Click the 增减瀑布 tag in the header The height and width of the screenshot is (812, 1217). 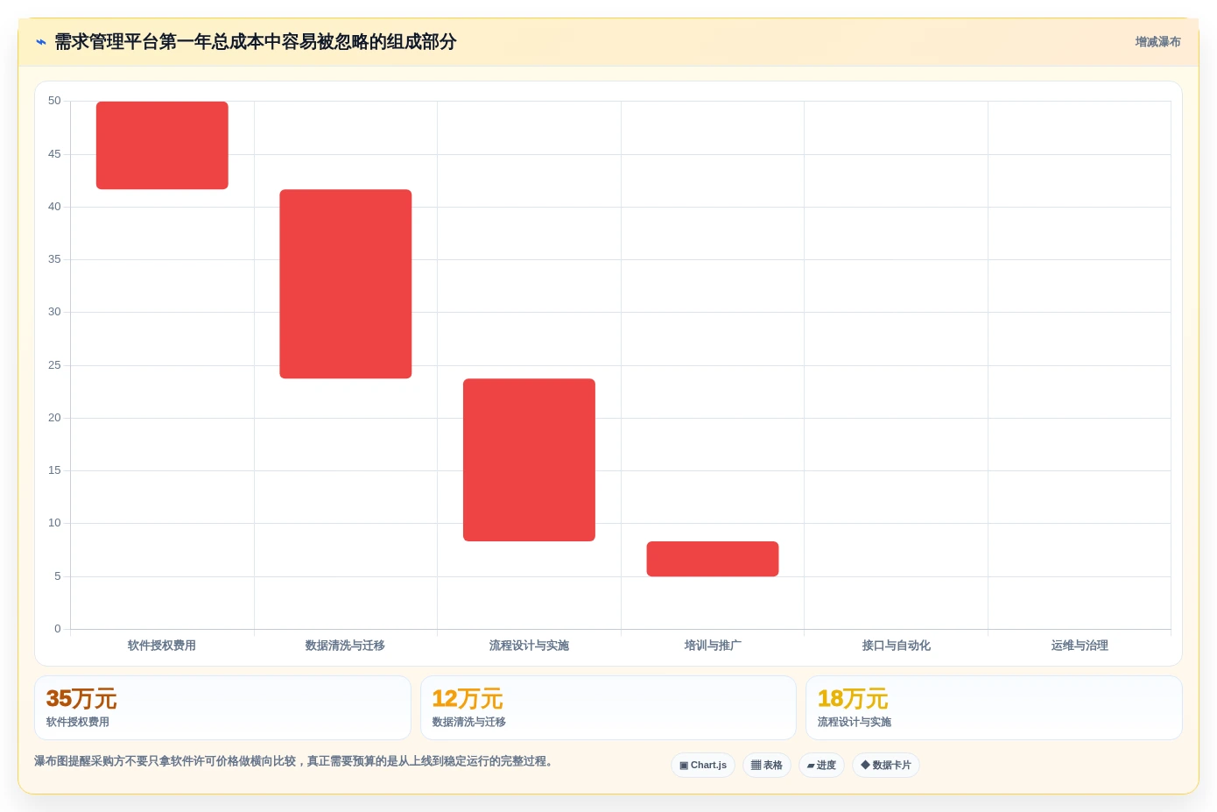(x=1157, y=42)
